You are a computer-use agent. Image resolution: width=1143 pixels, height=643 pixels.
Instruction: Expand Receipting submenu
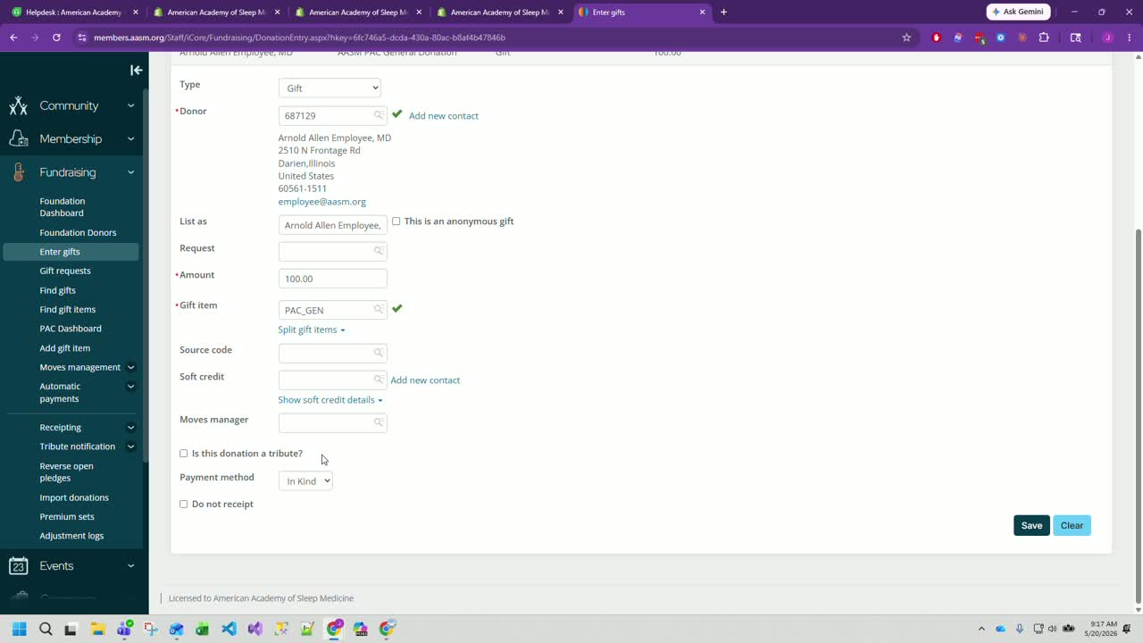pos(130,428)
